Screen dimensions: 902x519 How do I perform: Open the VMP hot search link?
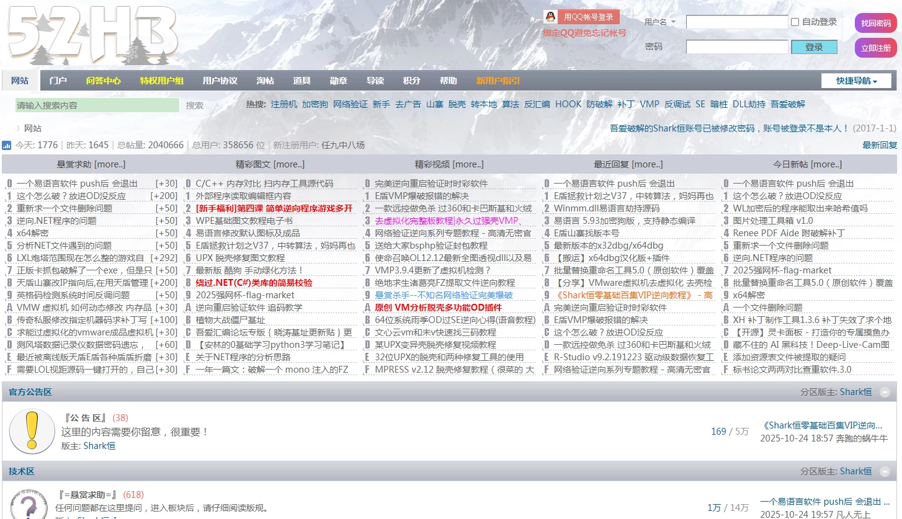coord(650,104)
